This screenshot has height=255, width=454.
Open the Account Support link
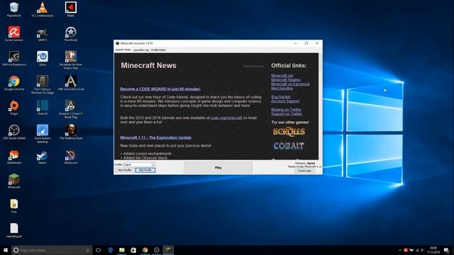[x=285, y=101]
